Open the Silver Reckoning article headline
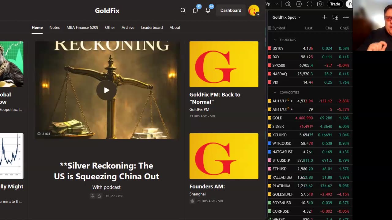 coord(107,171)
